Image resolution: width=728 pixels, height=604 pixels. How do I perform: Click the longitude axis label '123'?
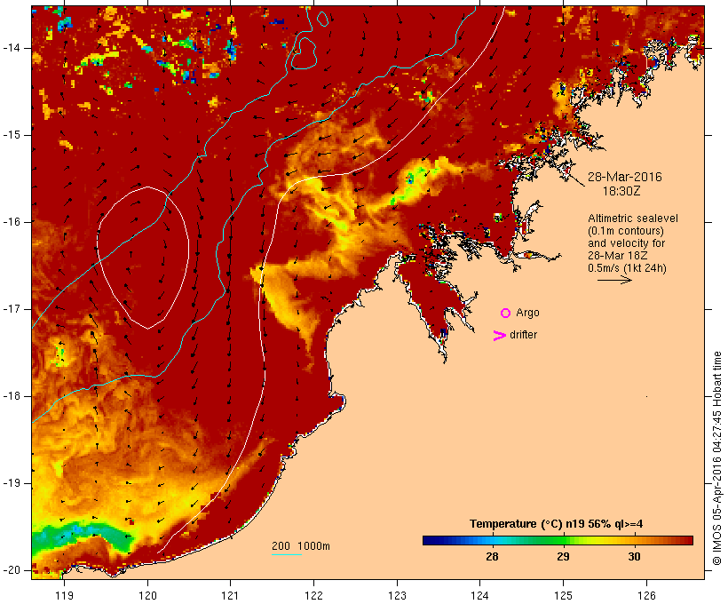[397, 596]
